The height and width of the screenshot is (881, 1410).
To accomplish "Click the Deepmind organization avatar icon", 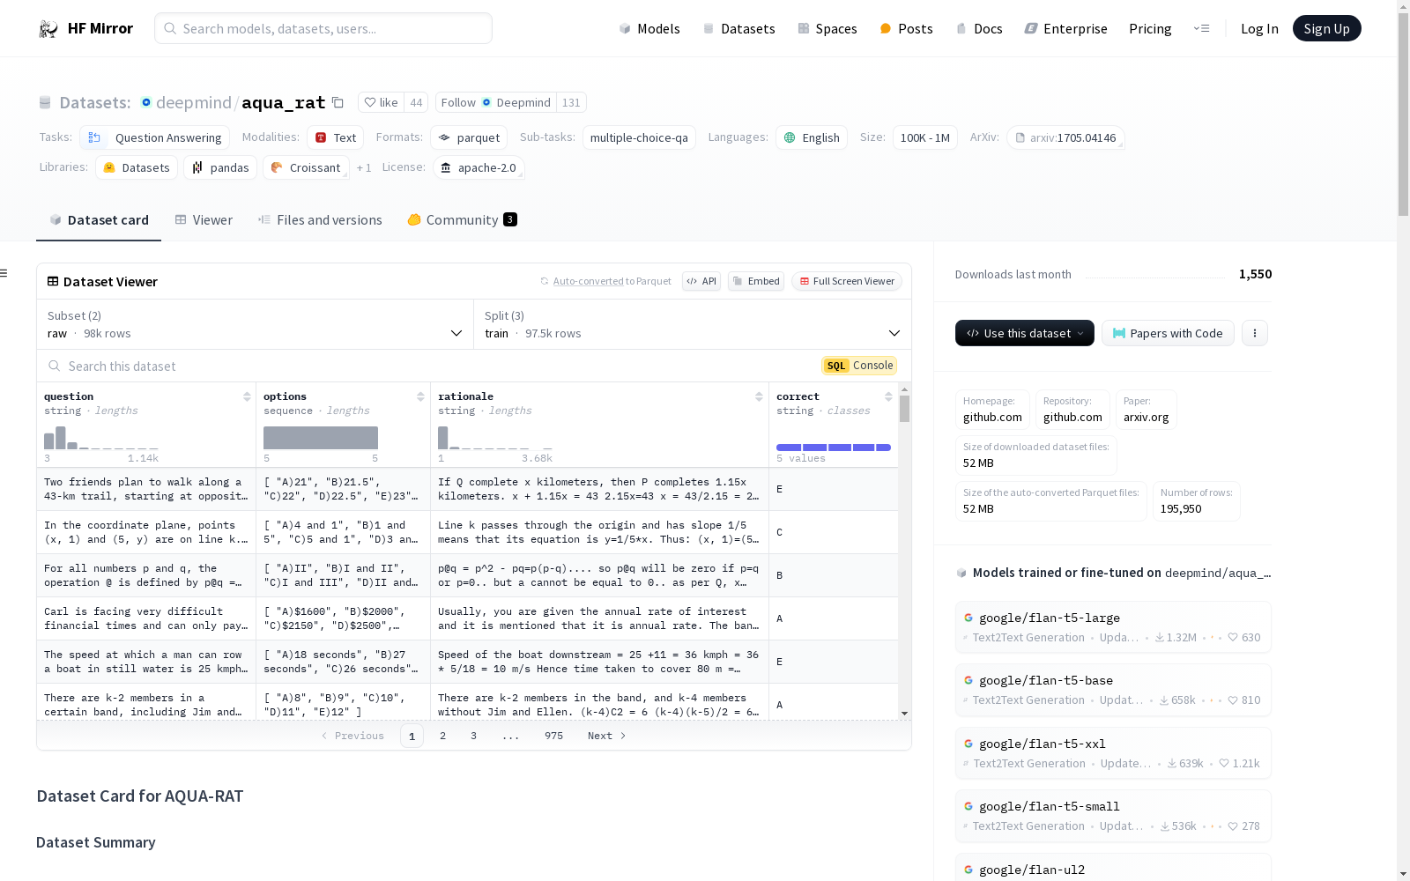I will (146, 102).
